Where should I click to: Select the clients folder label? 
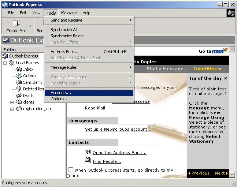(x=29, y=102)
